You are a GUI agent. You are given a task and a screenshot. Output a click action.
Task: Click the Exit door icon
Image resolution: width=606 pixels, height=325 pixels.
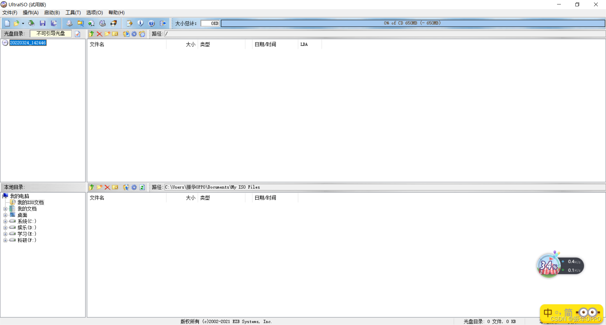click(163, 23)
